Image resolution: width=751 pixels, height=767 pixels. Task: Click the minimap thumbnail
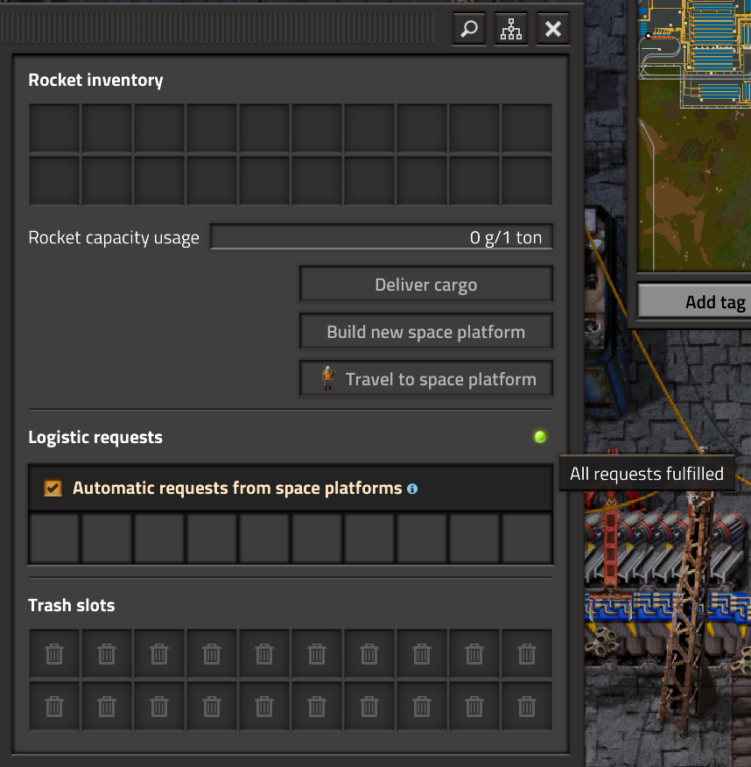point(693,140)
